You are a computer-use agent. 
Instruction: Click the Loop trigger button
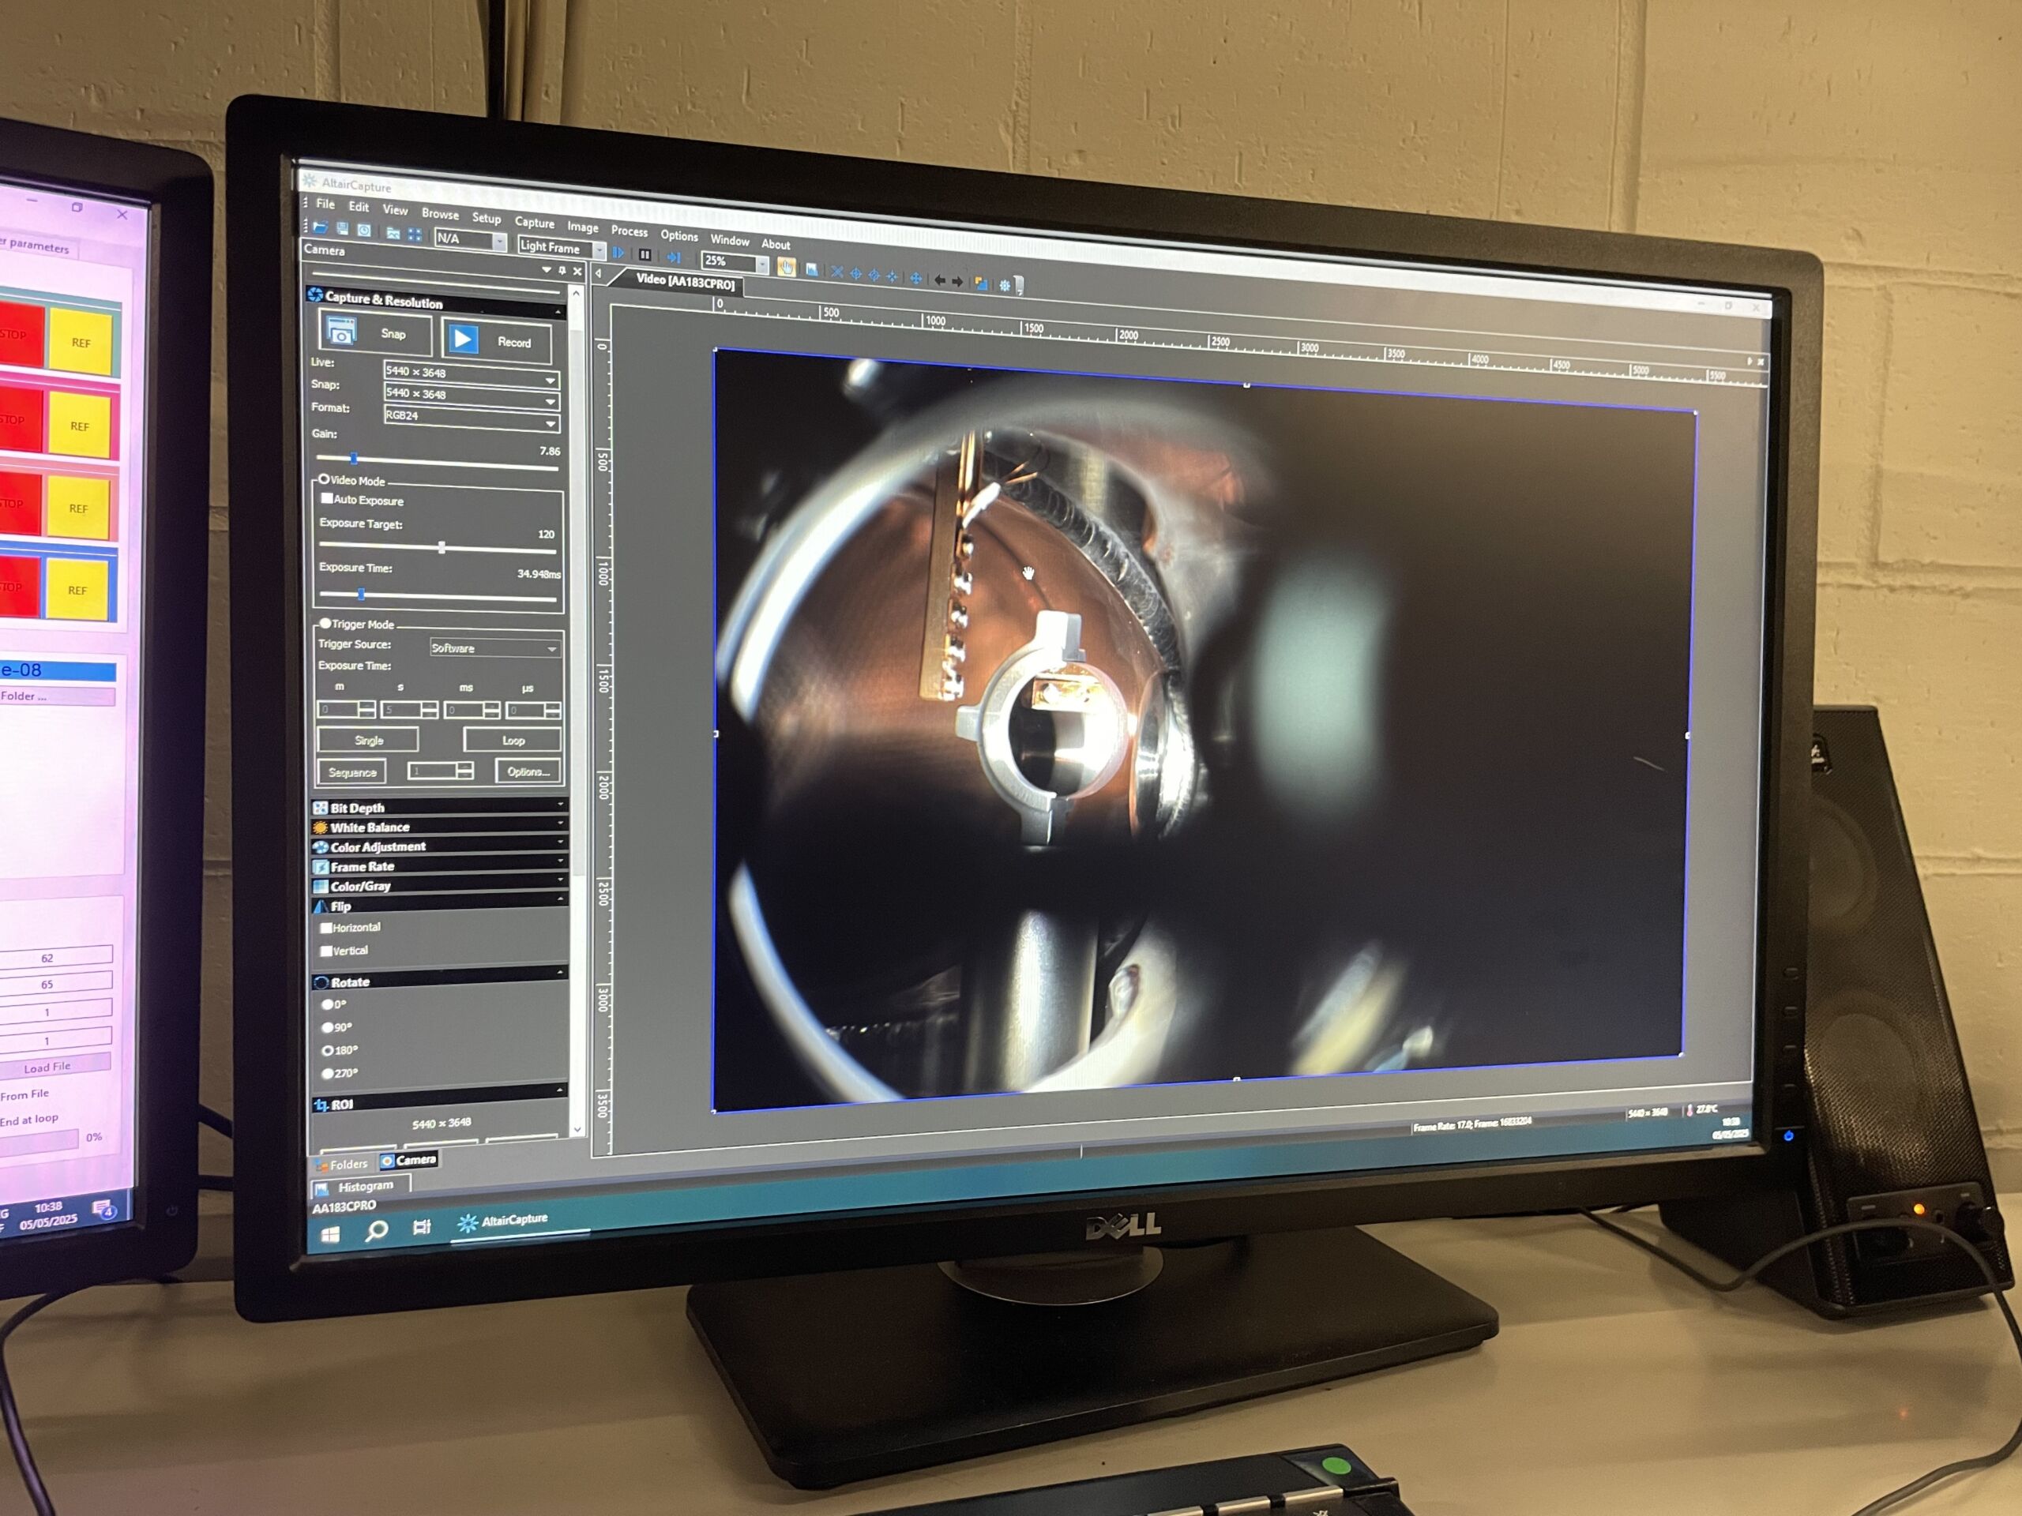pos(512,739)
